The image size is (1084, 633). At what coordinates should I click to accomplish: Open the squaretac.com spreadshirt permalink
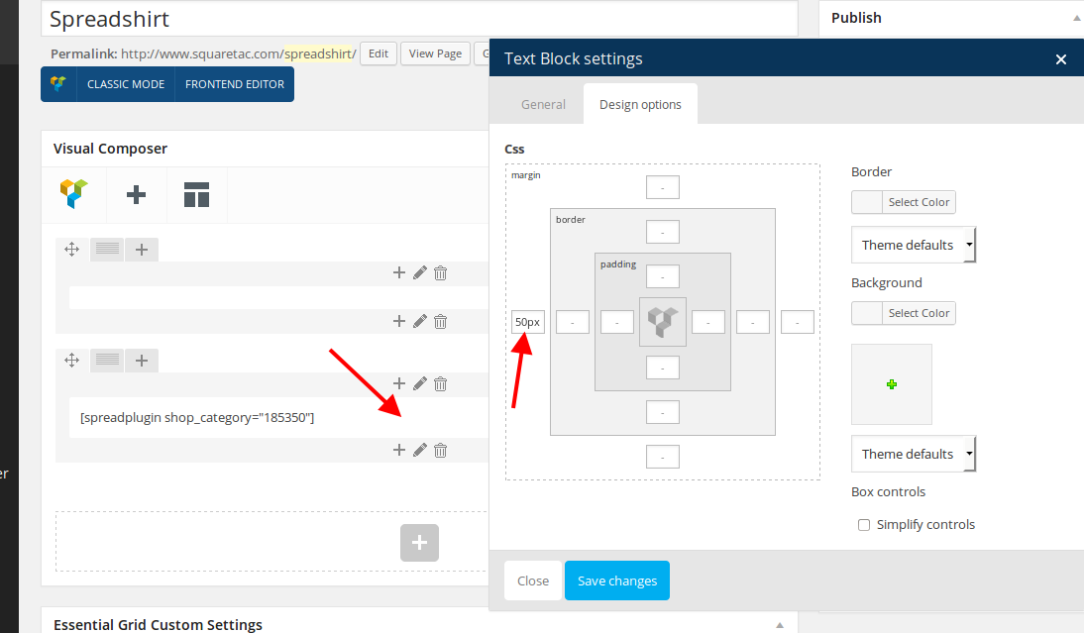pyautogui.click(x=239, y=53)
